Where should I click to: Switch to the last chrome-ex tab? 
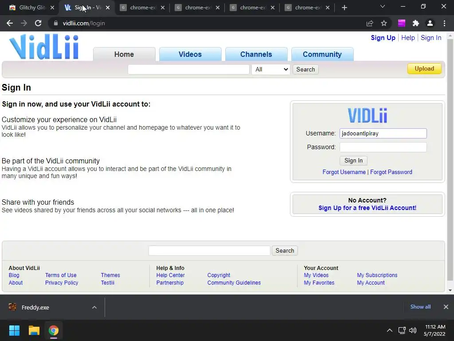click(308, 8)
